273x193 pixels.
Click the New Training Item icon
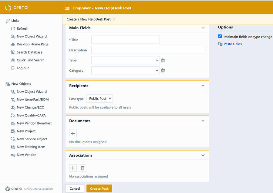[13, 147]
